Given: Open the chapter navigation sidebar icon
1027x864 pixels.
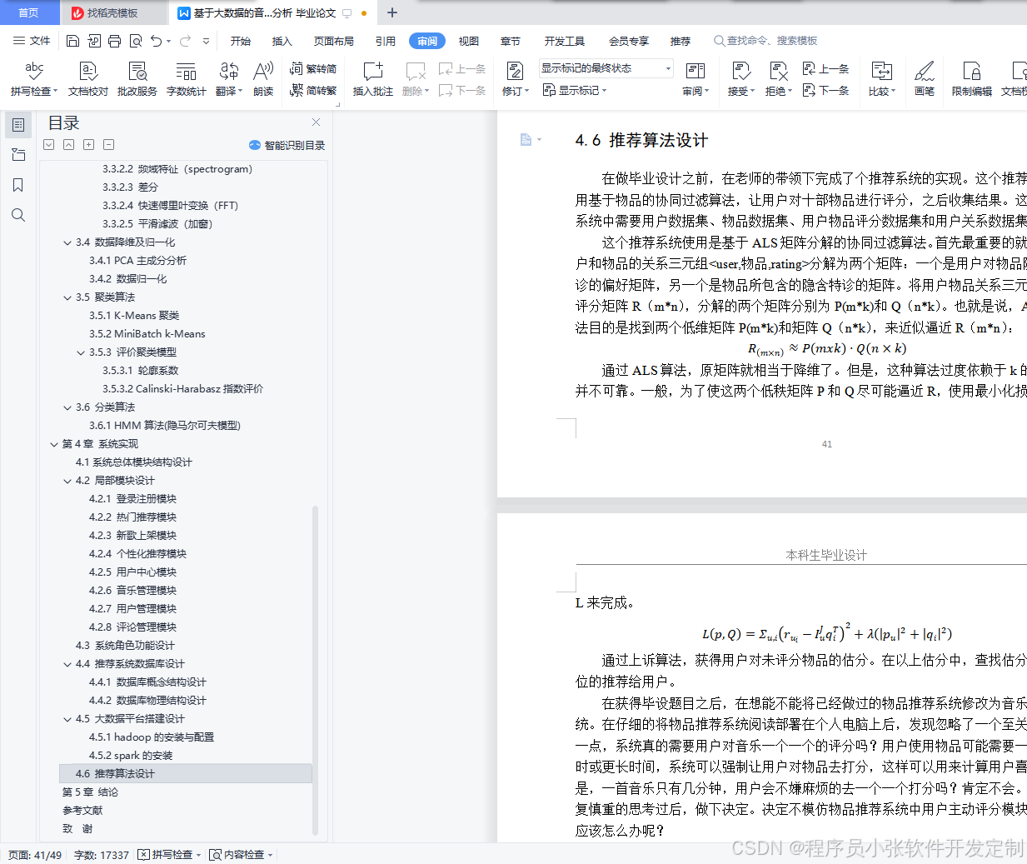Looking at the screenshot, I should [18, 155].
